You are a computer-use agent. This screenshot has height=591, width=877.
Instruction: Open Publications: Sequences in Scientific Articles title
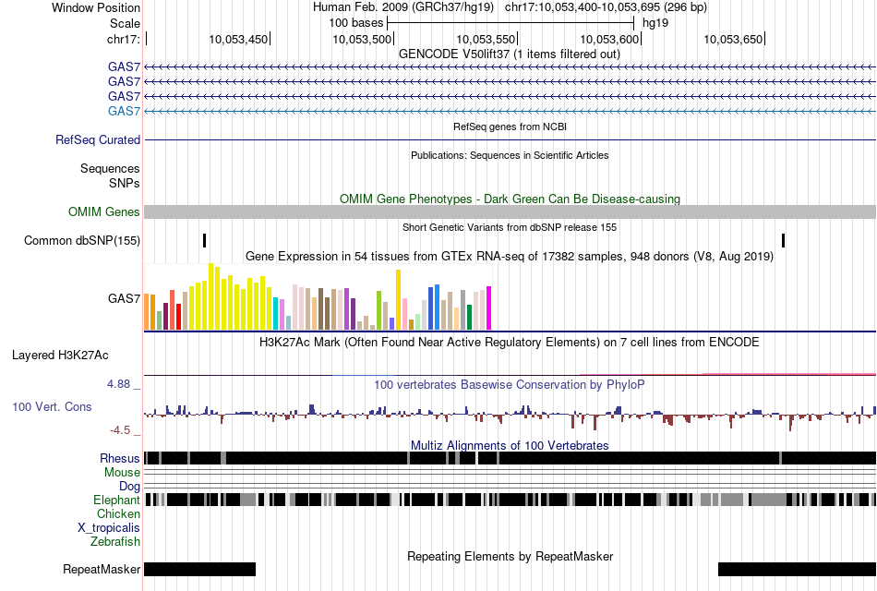510,155
